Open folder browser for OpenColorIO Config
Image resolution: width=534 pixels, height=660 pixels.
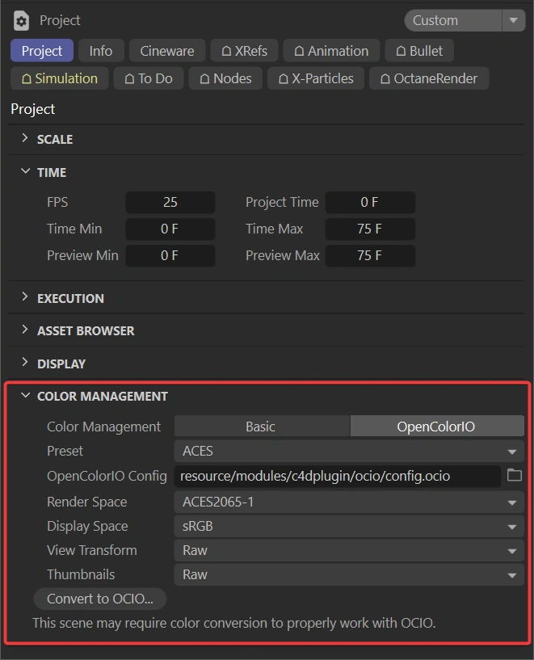click(515, 476)
